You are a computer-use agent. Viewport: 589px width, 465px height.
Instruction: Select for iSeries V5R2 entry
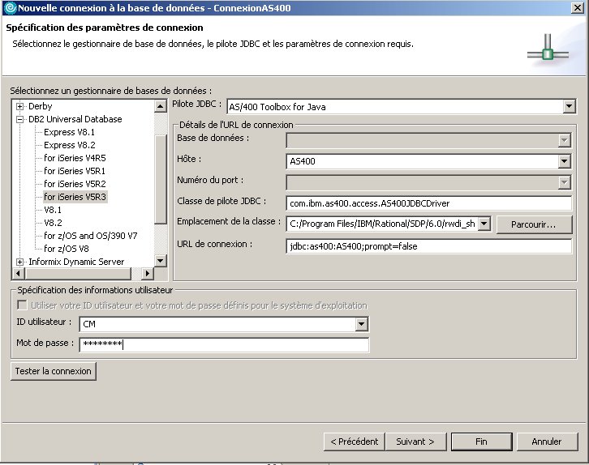(75, 184)
